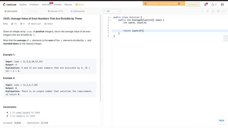Image resolution: width=228 pixels, height=128 pixels.
Task: Open the C# language dropdown
Action: [x=112, y=11]
